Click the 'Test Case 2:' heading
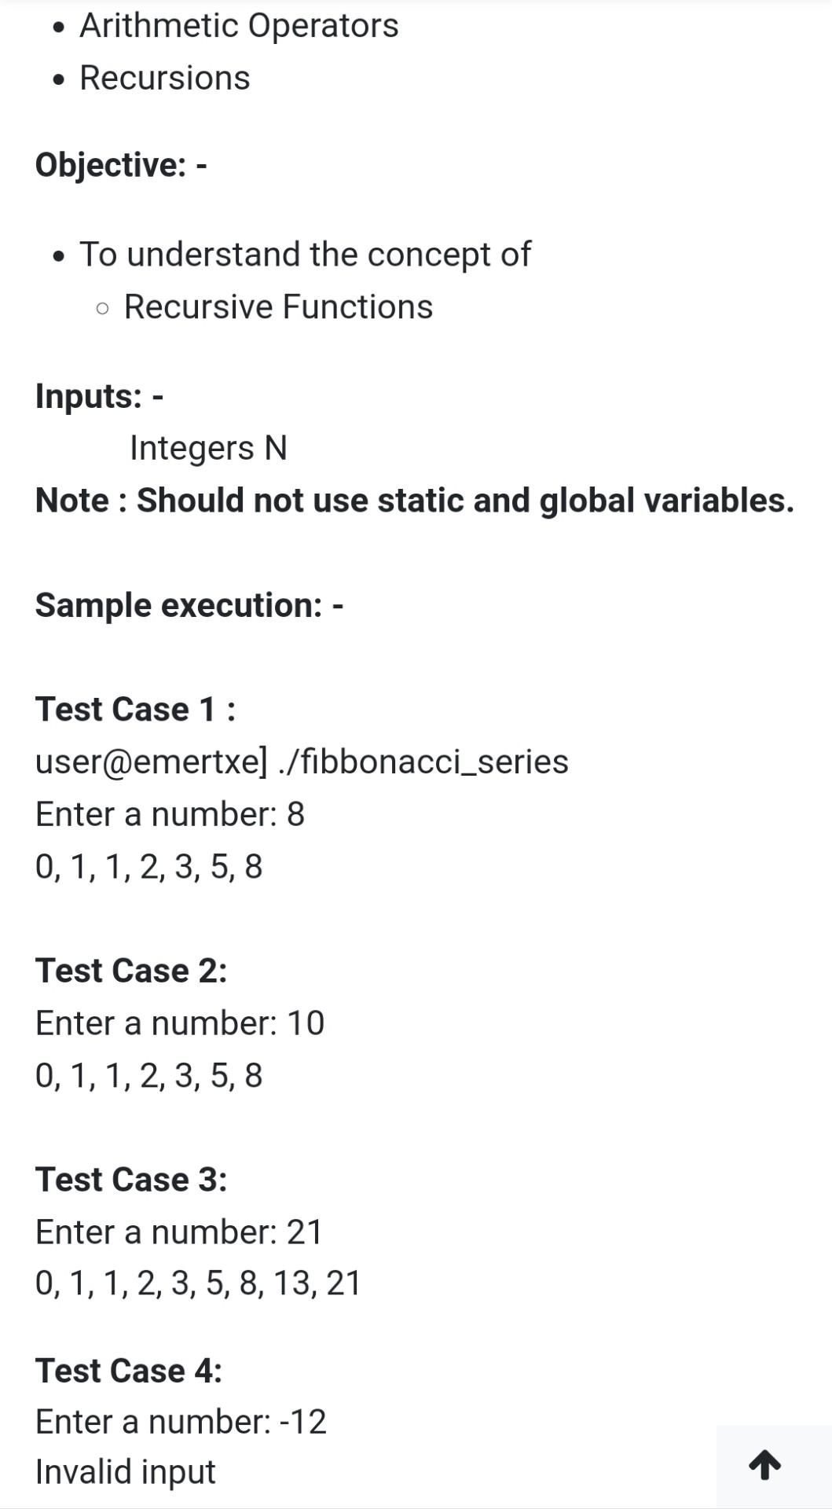Screen dimensions: 832x1509 click(131, 971)
